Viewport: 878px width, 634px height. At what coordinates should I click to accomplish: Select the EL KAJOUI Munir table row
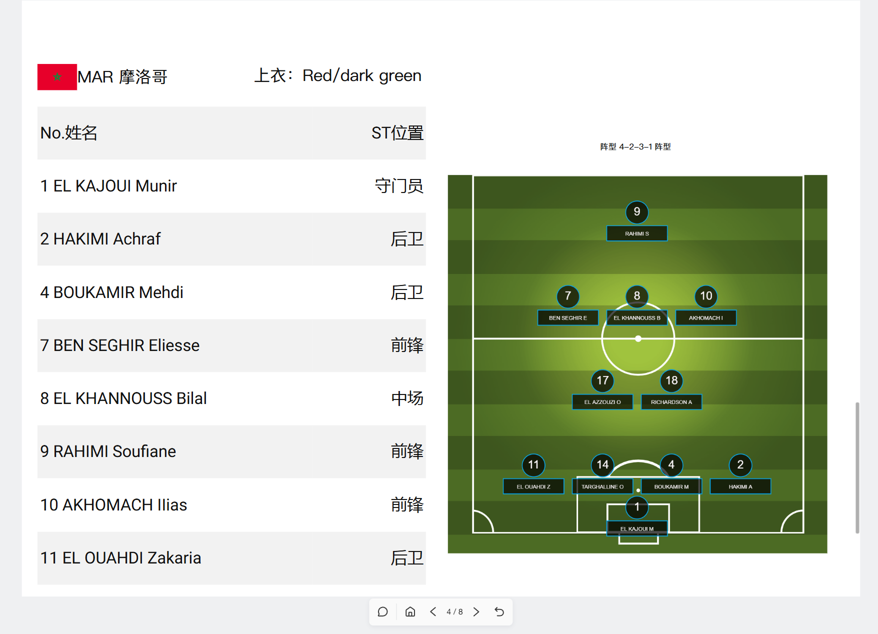[231, 186]
